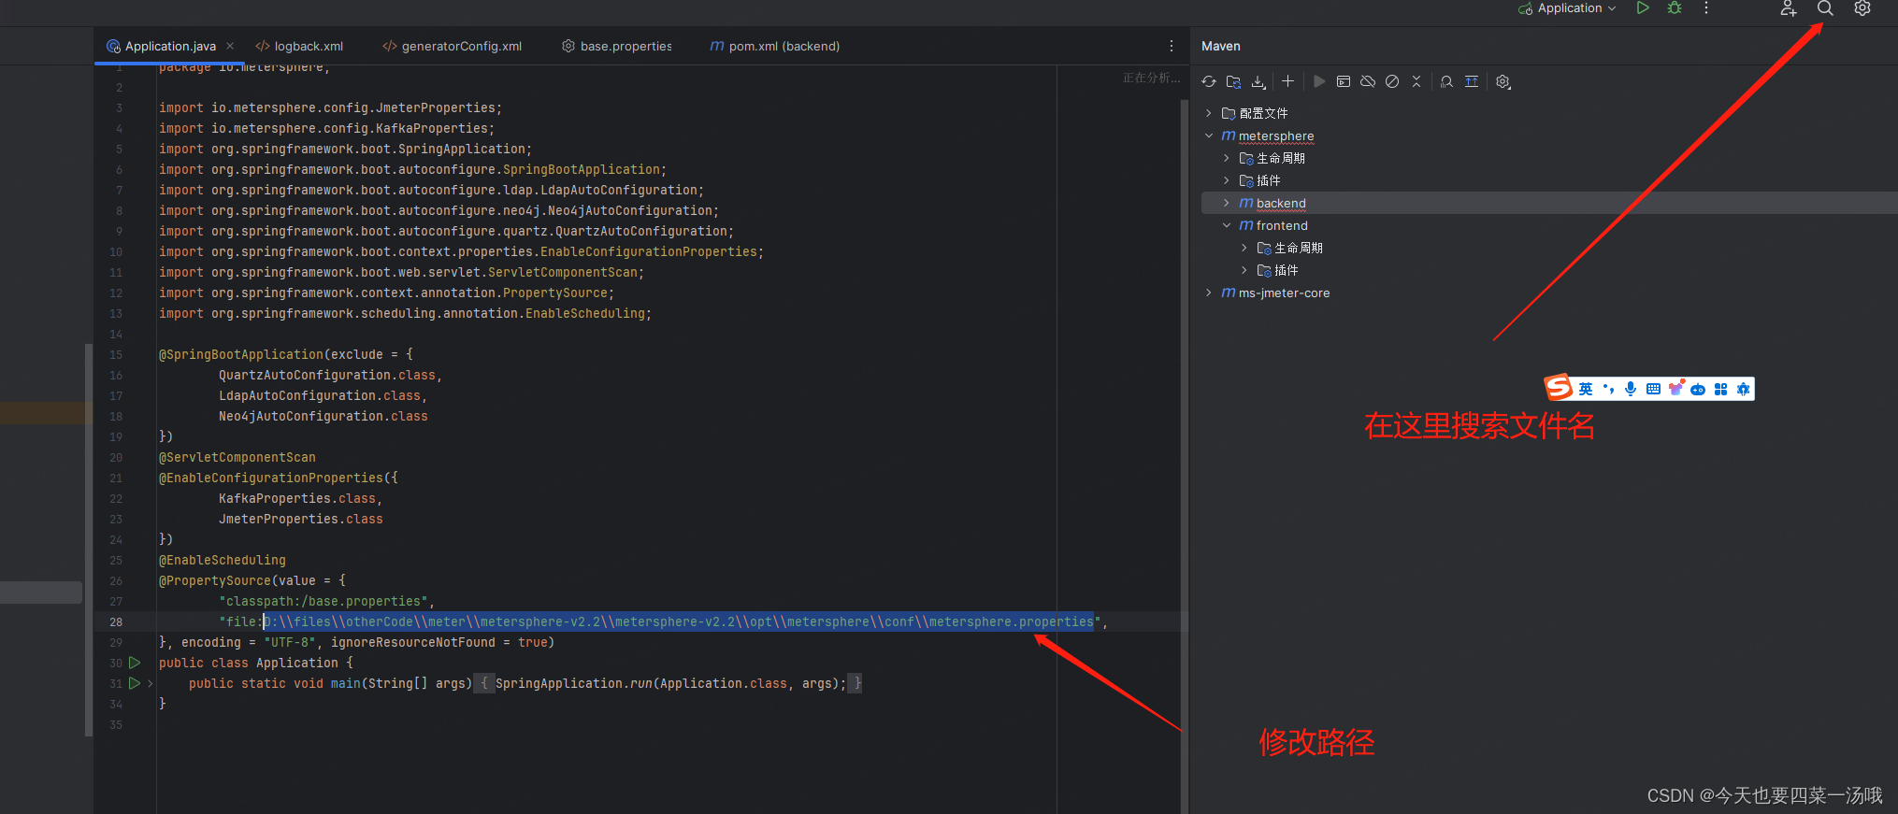Image resolution: width=1898 pixels, height=814 pixels.
Task: Toggle Maven offline mode
Action: [1368, 81]
